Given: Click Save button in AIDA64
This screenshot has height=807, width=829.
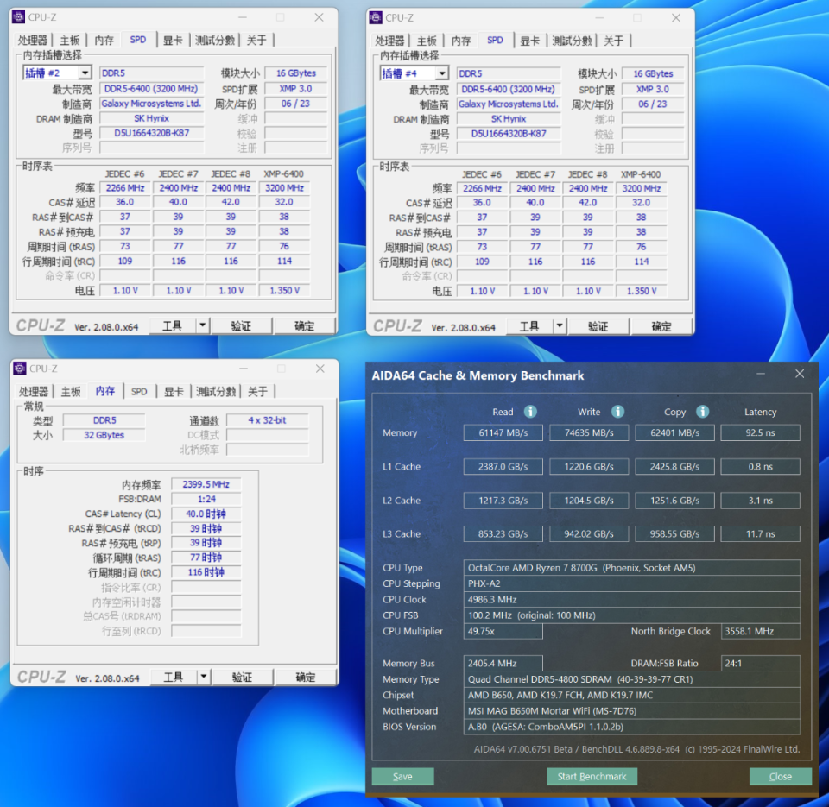Looking at the screenshot, I should (403, 776).
